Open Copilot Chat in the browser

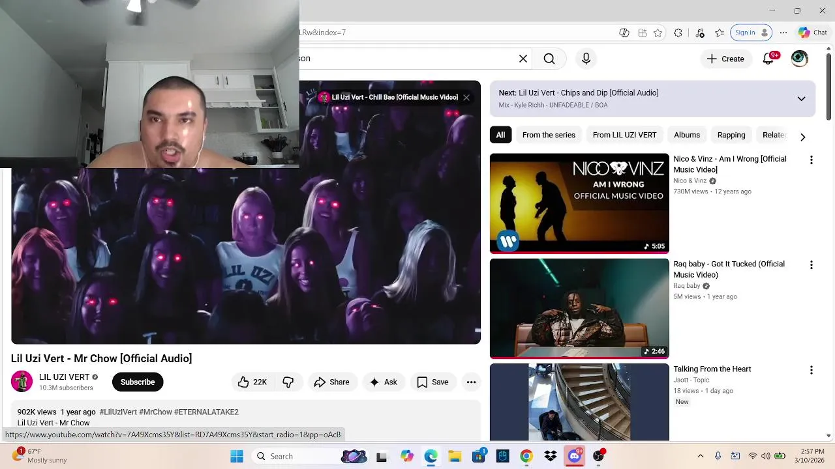coord(812,33)
